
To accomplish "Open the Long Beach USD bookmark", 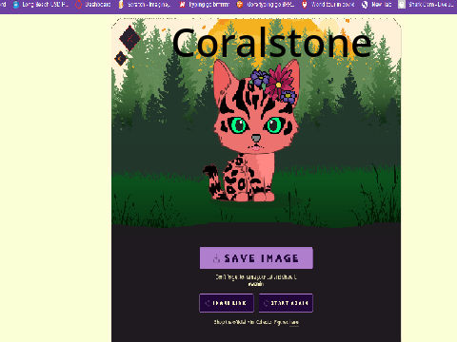I will point(41,5).
